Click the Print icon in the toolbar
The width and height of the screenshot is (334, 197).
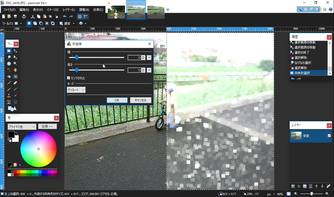pos(24,16)
